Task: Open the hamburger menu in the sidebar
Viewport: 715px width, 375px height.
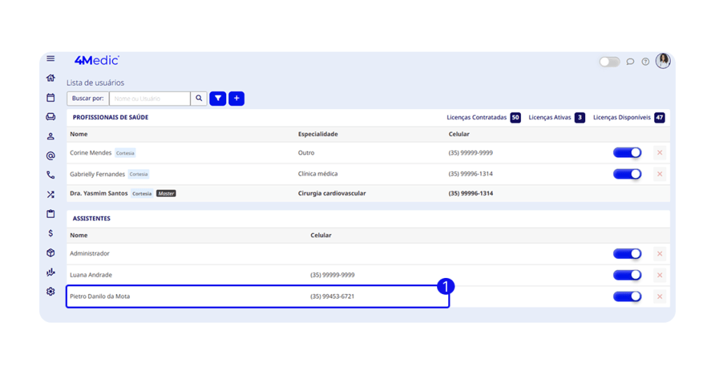Action: pos(50,59)
